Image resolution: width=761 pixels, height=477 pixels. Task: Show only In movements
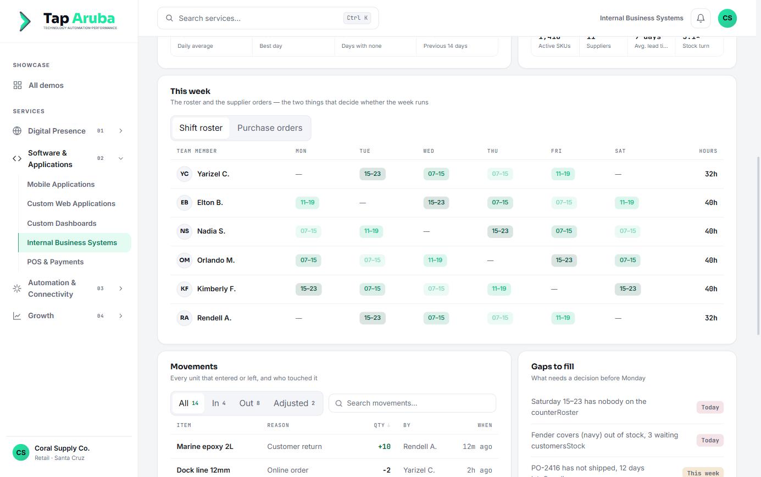(219, 403)
